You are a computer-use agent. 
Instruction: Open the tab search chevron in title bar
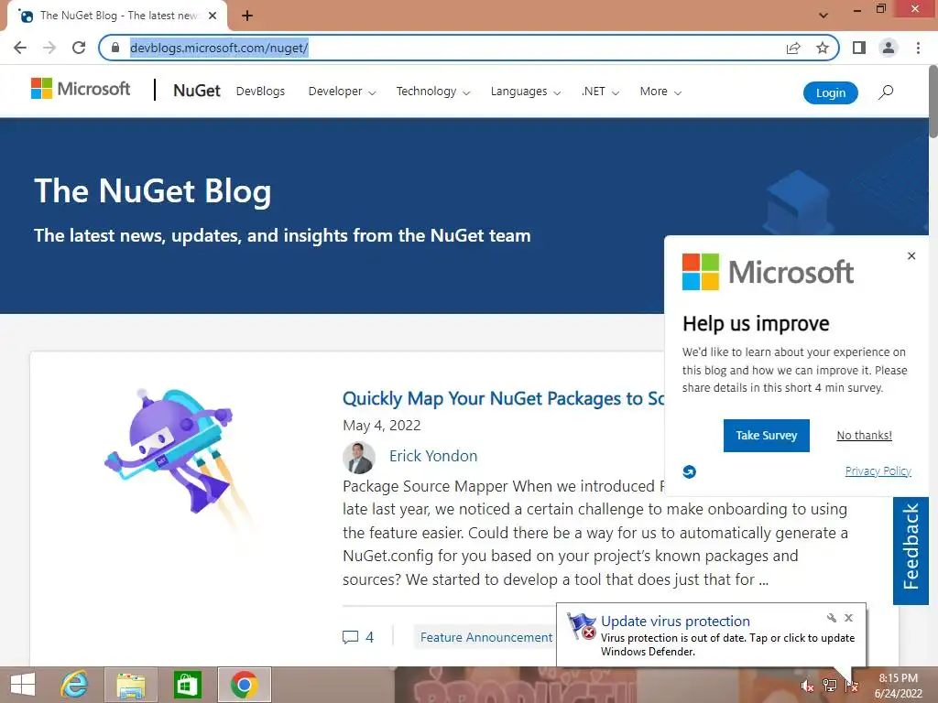823,16
